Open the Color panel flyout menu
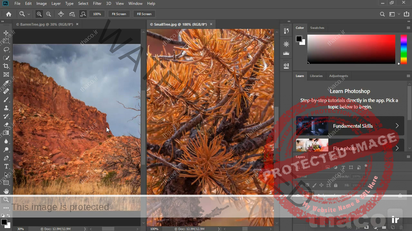This screenshot has width=412, height=231. pyautogui.click(x=408, y=28)
